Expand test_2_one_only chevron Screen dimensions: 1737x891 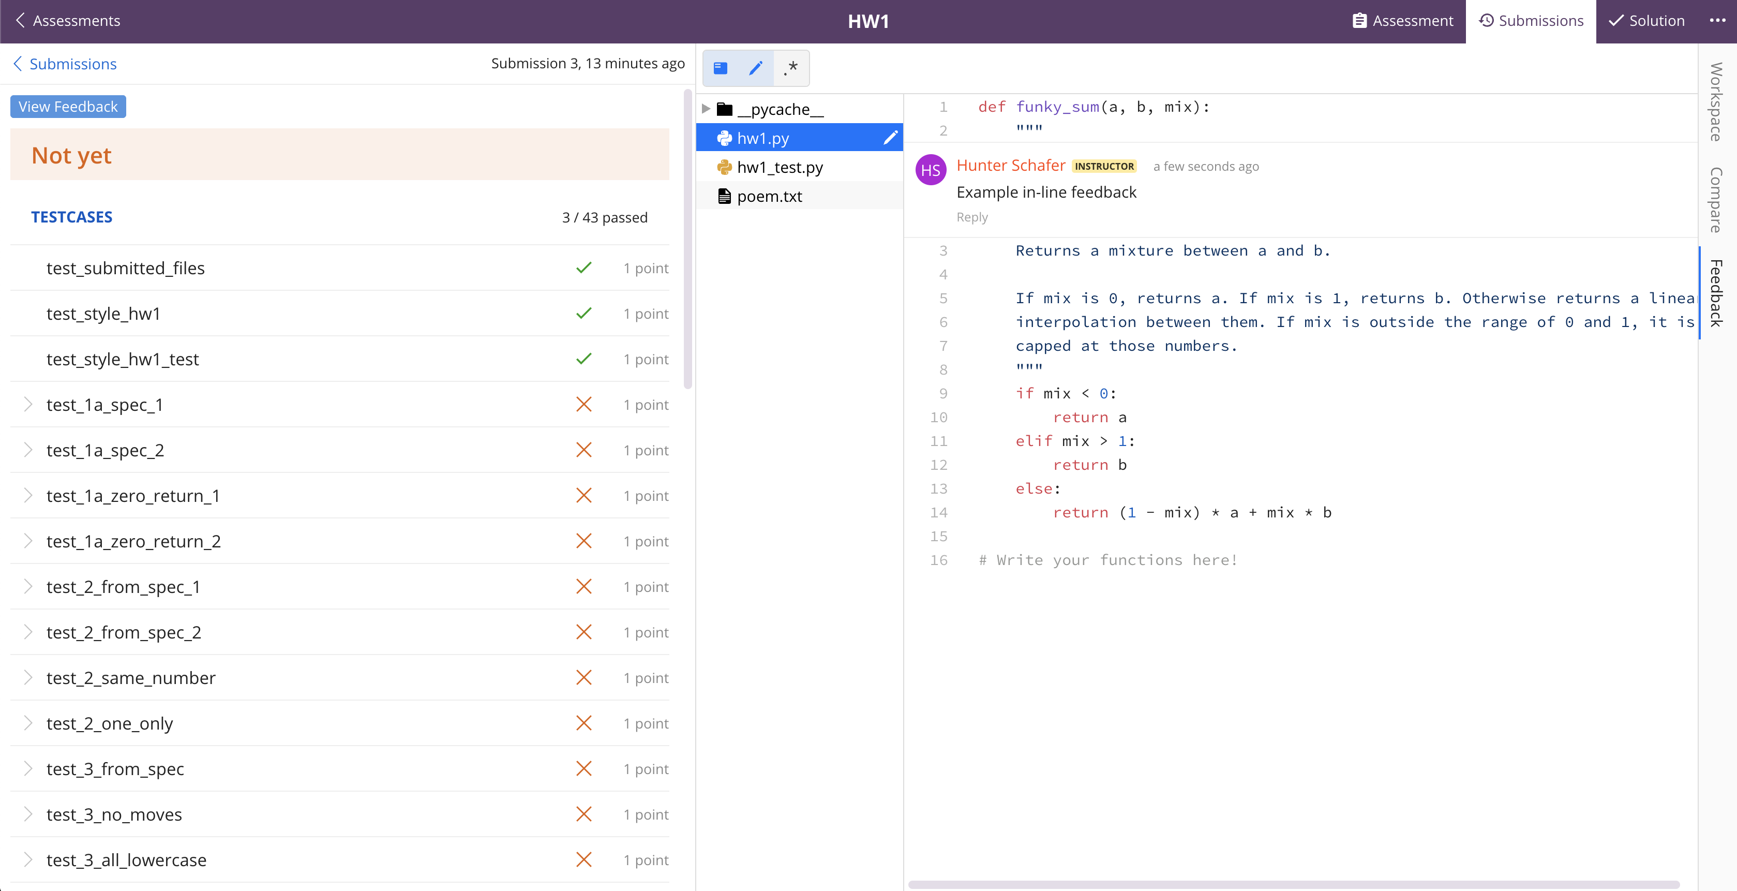click(x=27, y=723)
